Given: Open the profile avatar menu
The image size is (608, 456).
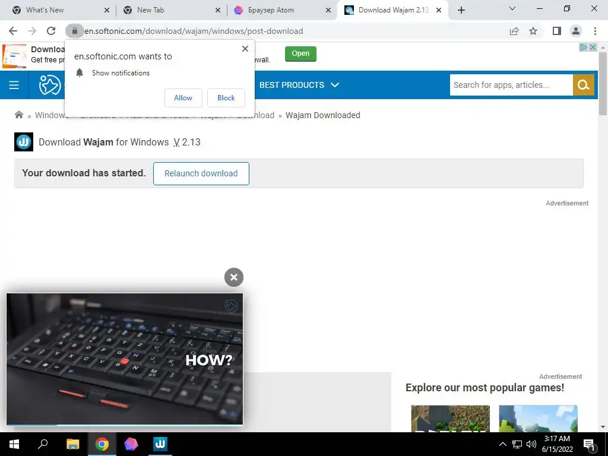Looking at the screenshot, I should point(576,31).
